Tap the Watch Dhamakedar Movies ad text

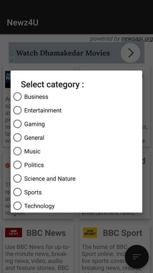(63, 53)
